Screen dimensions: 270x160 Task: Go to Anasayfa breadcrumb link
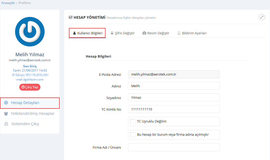(x=8, y=3)
